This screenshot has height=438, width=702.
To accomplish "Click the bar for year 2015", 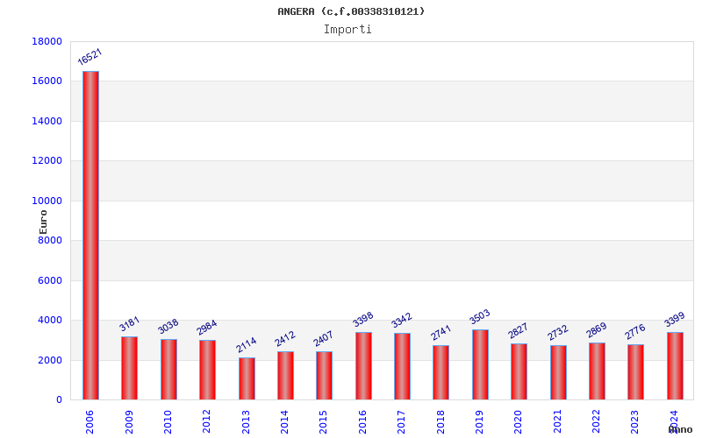I will coord(324,376).
